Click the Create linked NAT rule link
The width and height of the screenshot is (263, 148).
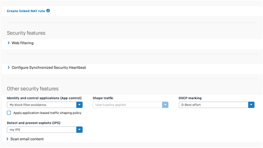coord(26,11)
